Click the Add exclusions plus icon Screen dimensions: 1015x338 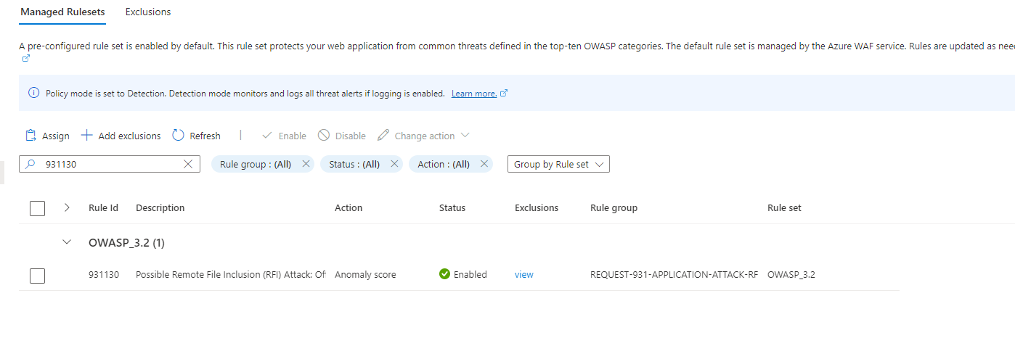click(87, 136)
